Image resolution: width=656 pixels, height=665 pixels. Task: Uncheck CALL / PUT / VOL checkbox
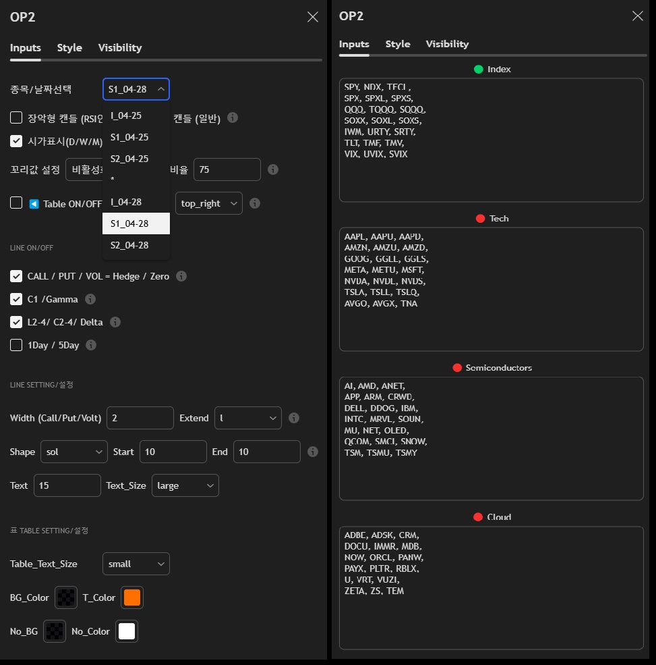coord(16,276)
